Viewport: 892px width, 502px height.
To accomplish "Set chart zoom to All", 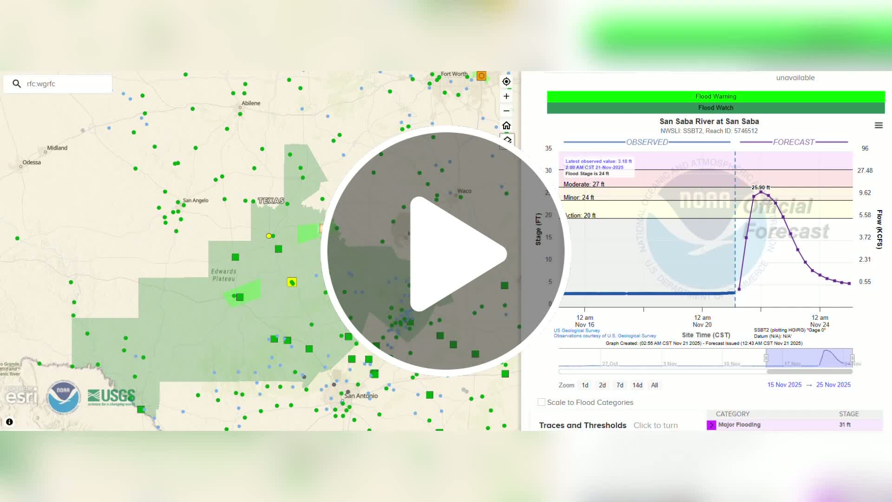I will [655, 385].
